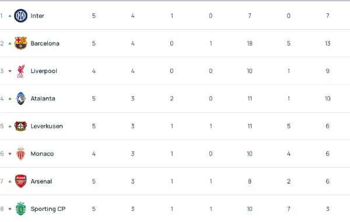
Task: Click the Inter club crest
Action: [21, 16]
